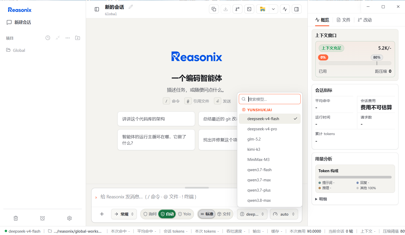Click the workspace path in status bar
This screenshot has height=235, width=405.
(x=75, y=231)
